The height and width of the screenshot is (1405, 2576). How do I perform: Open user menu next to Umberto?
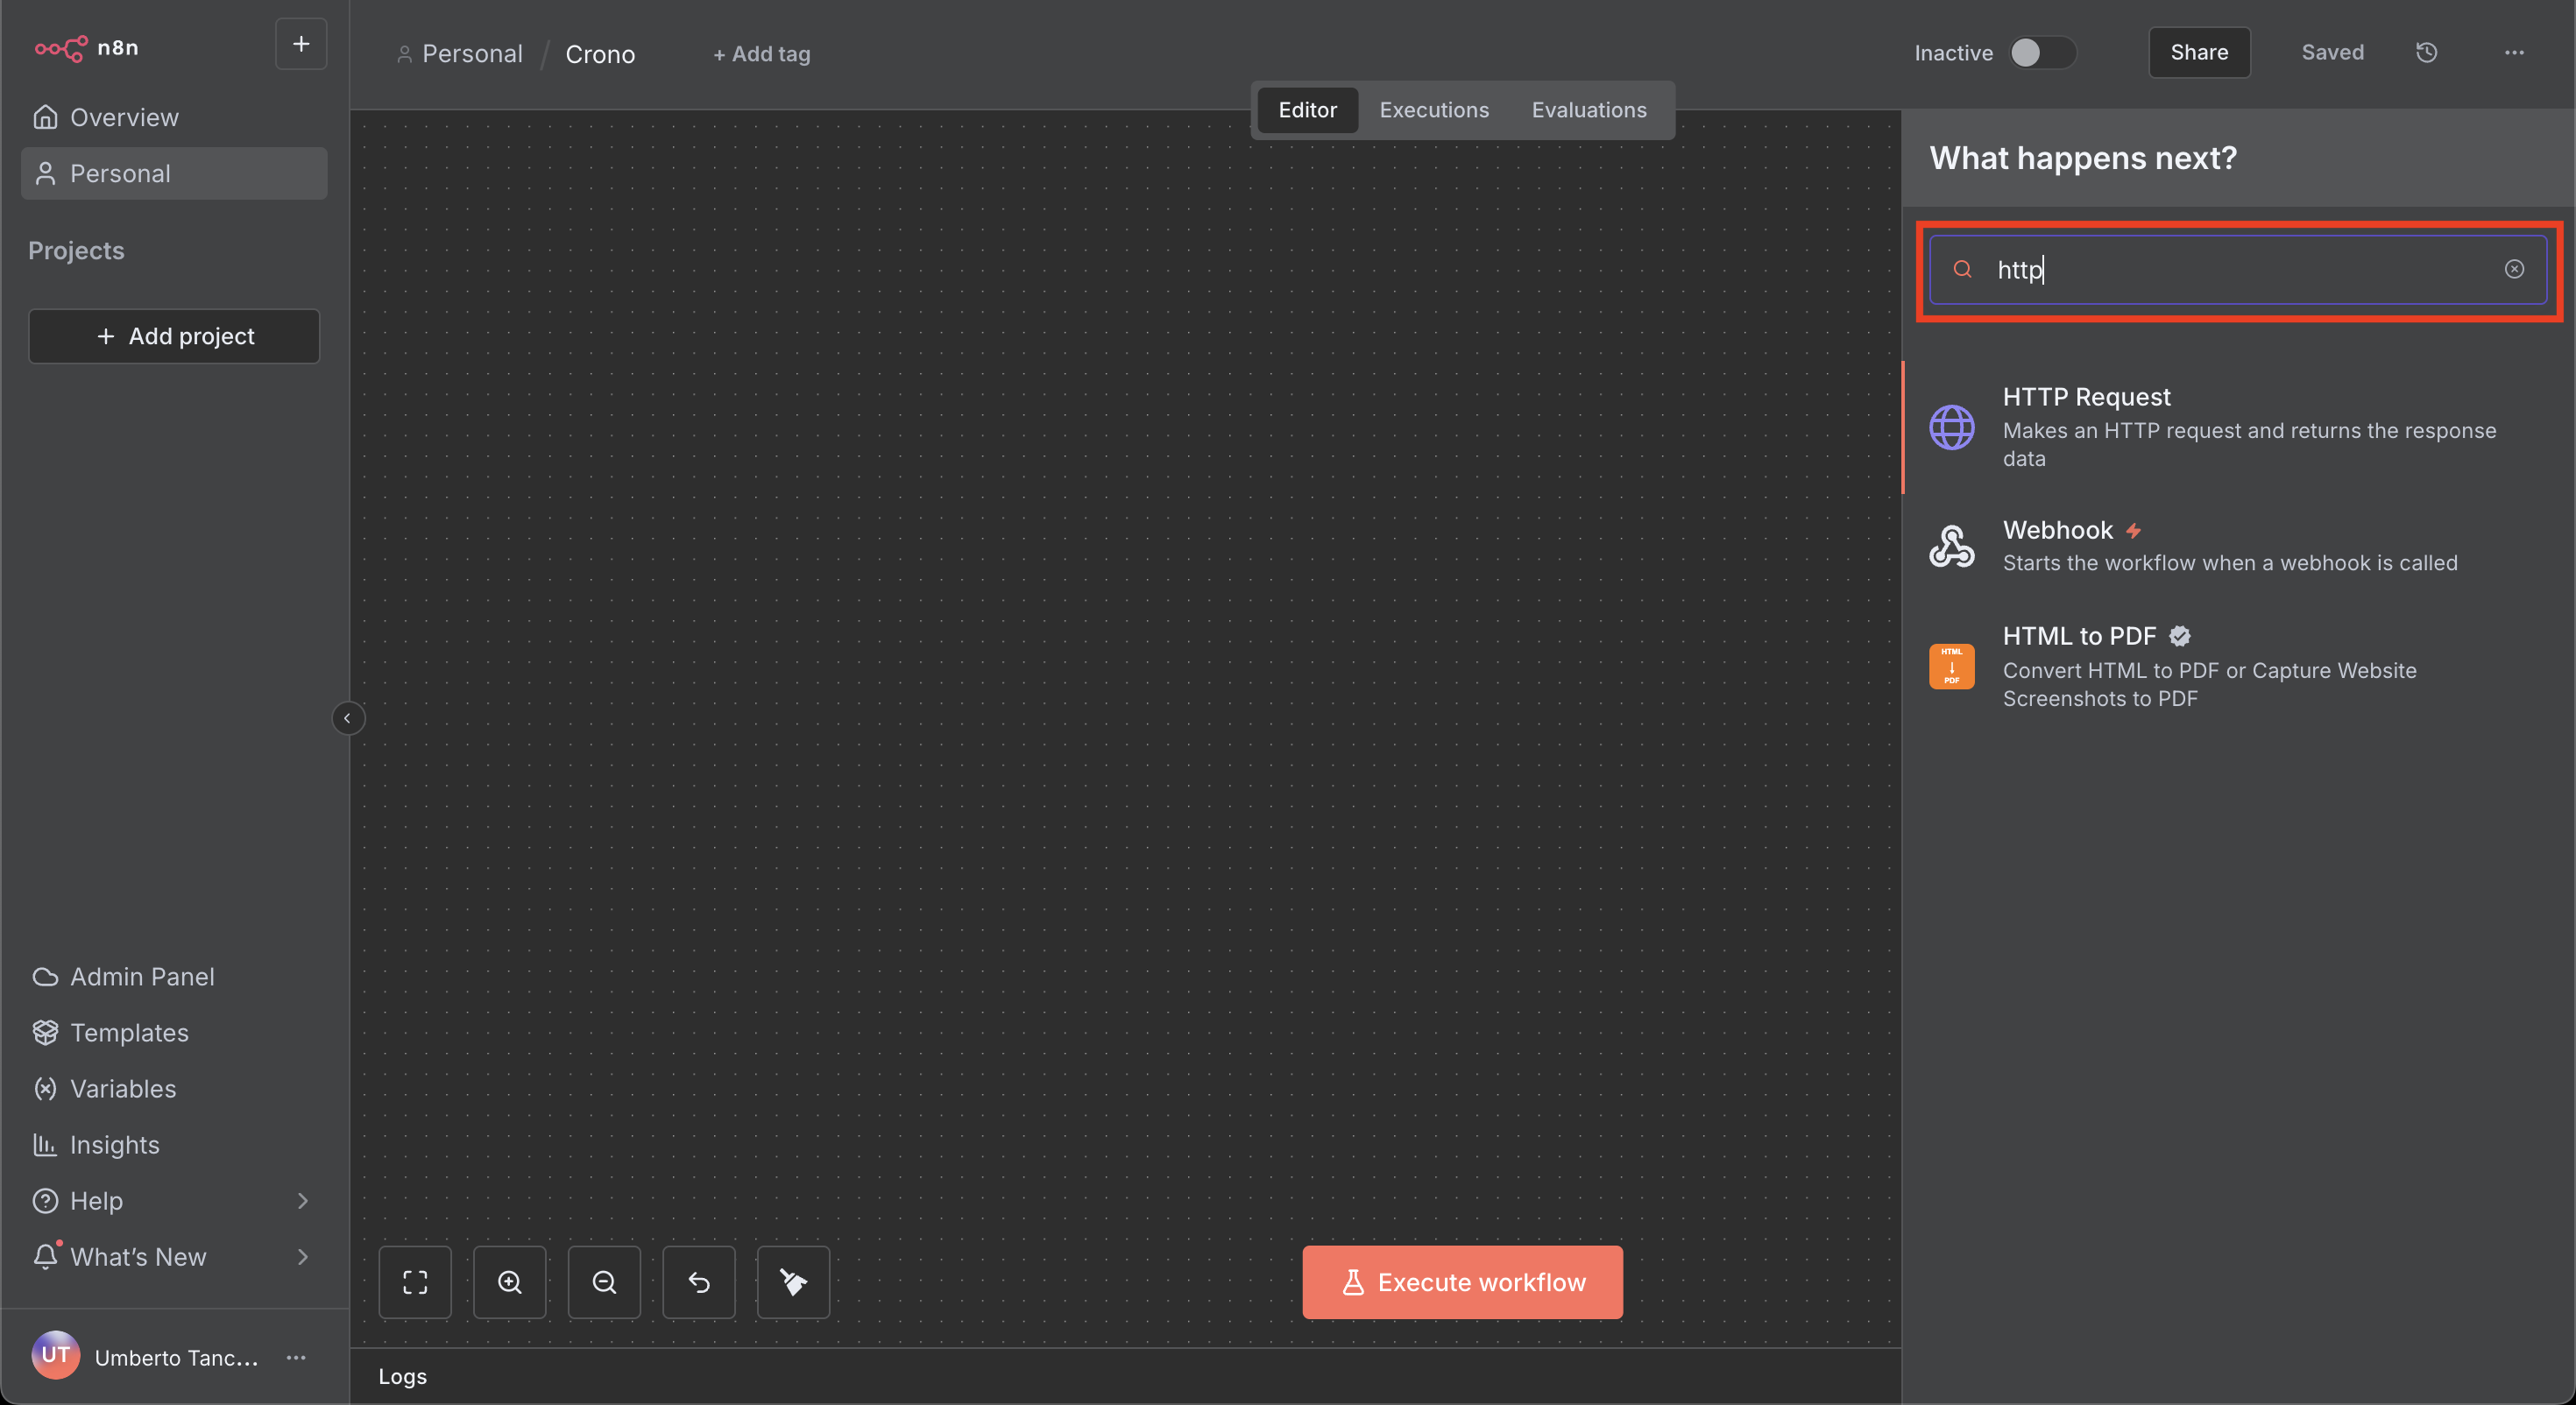tap(296, 1357)
